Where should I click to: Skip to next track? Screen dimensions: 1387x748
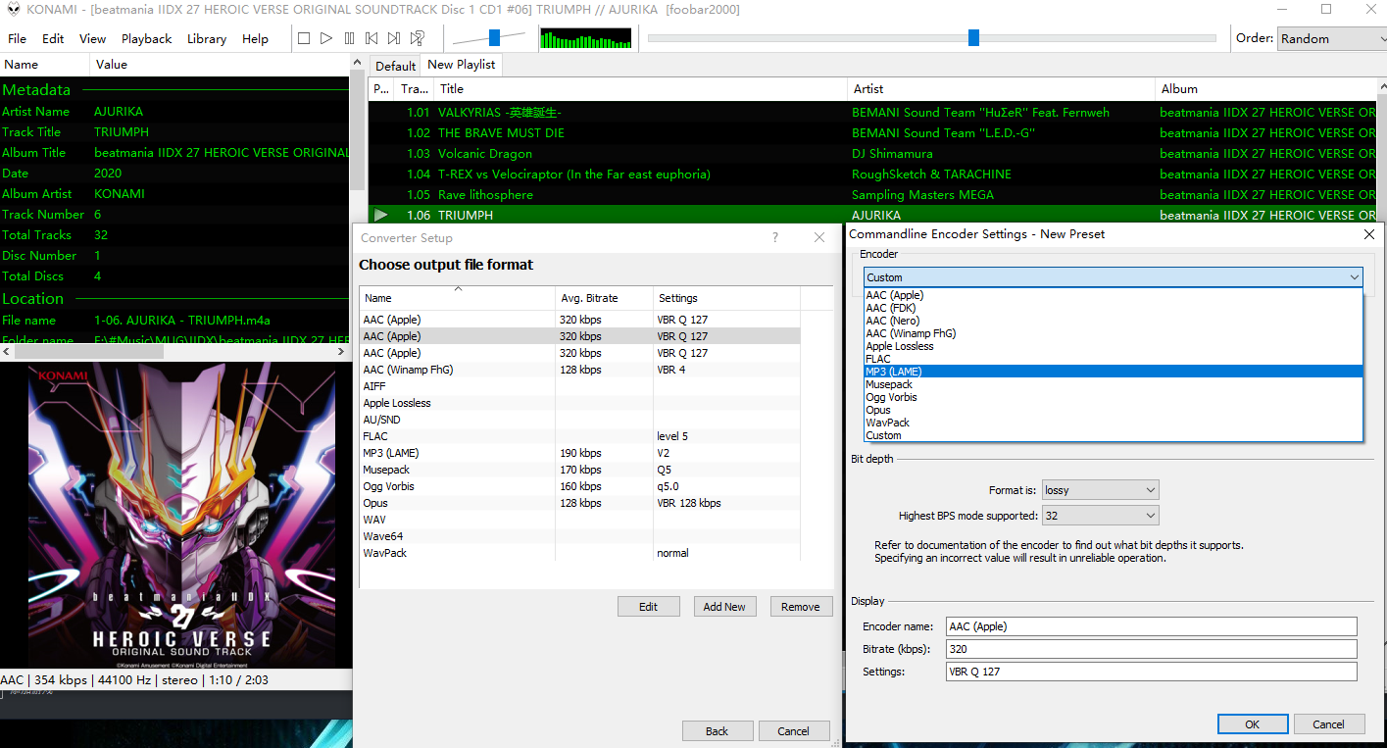pyautogui.click(x=394, y=38)
